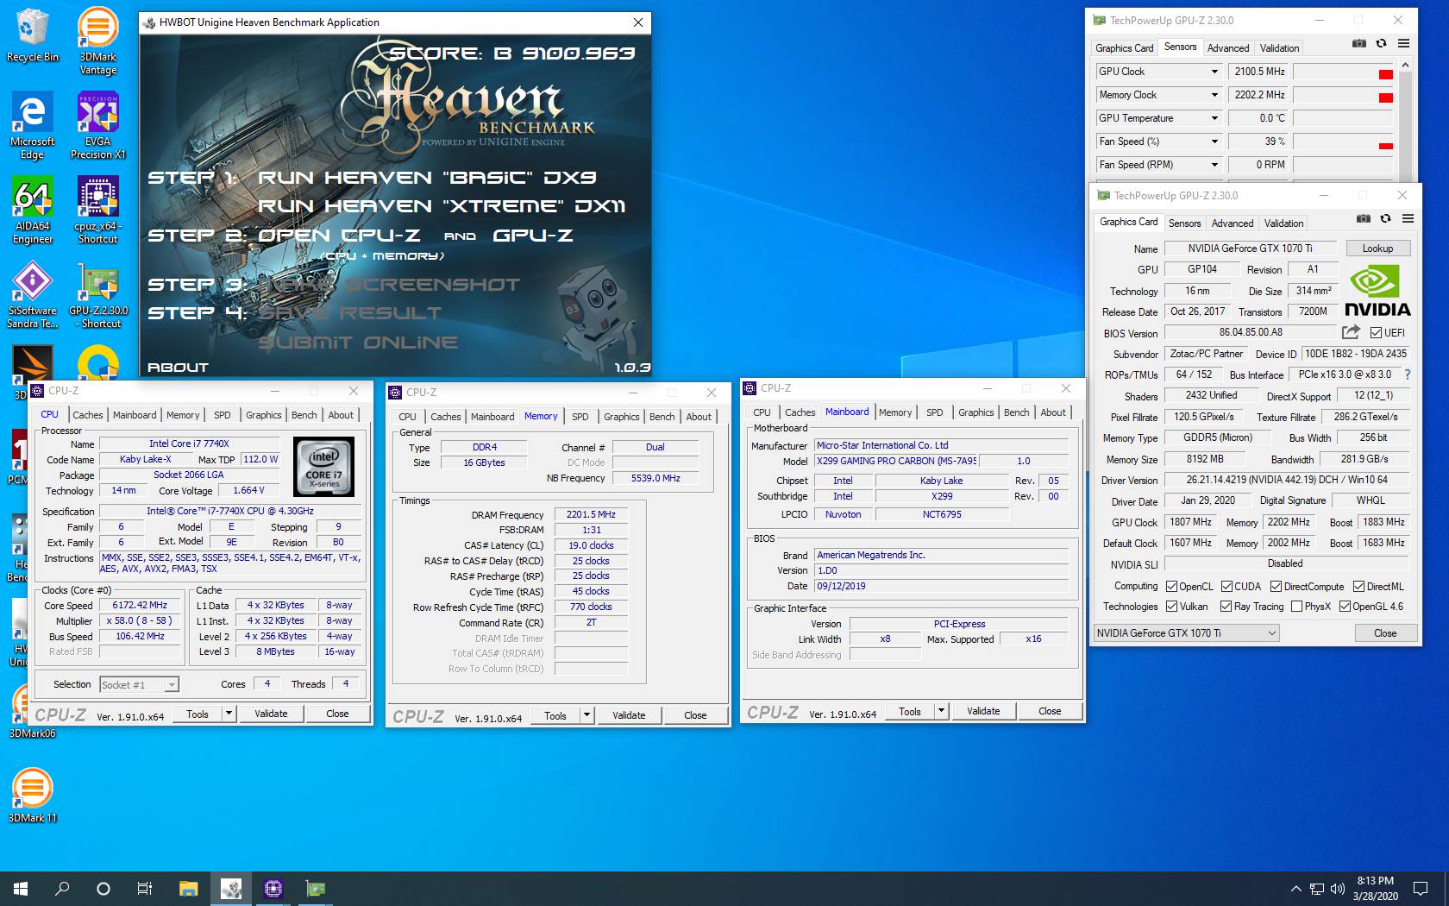Open Advanced tab in GPU-Z Graphics Card window

(x=1233, y=223)
